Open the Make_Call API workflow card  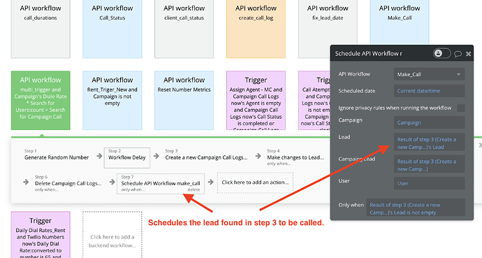(400, 22)
